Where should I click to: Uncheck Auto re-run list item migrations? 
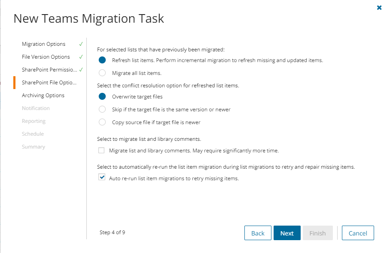pos(102,177)
